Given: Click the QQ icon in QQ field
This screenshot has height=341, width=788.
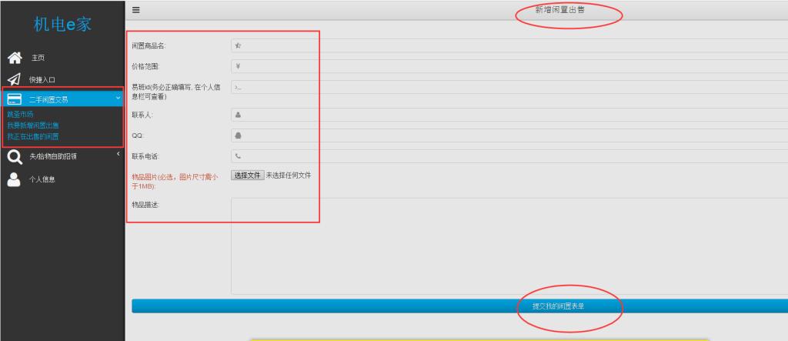Looking at the screenshot, I should [x=238, y=135].
